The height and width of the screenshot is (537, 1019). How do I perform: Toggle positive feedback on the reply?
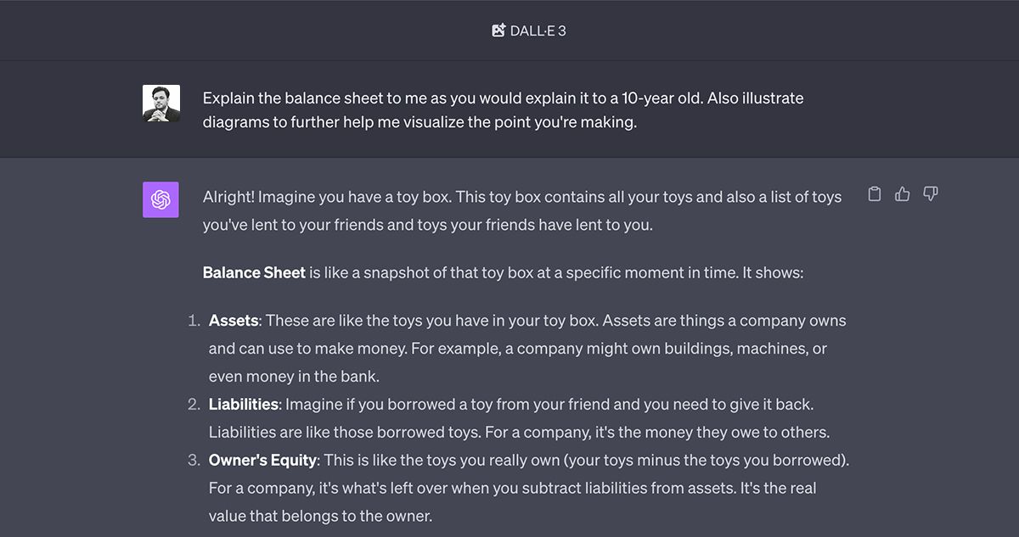pyautogui.click(x=902, y=193)
